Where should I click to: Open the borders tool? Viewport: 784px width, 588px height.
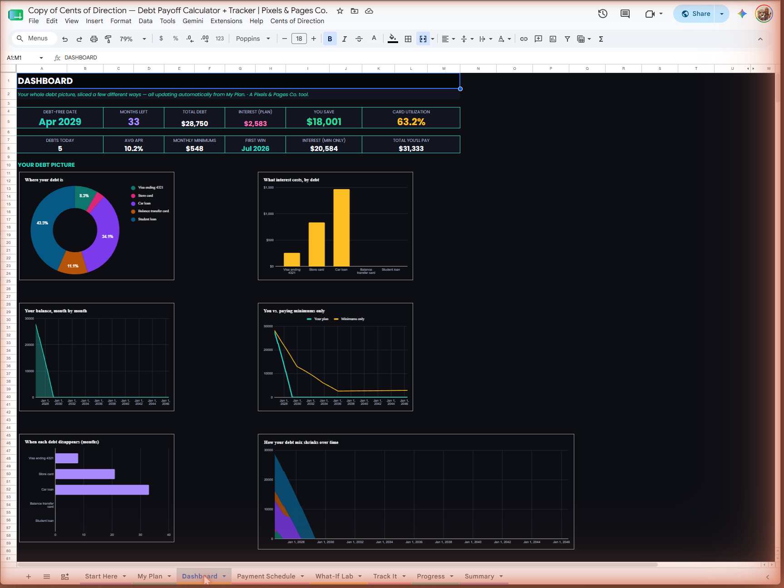click(408, 39)
